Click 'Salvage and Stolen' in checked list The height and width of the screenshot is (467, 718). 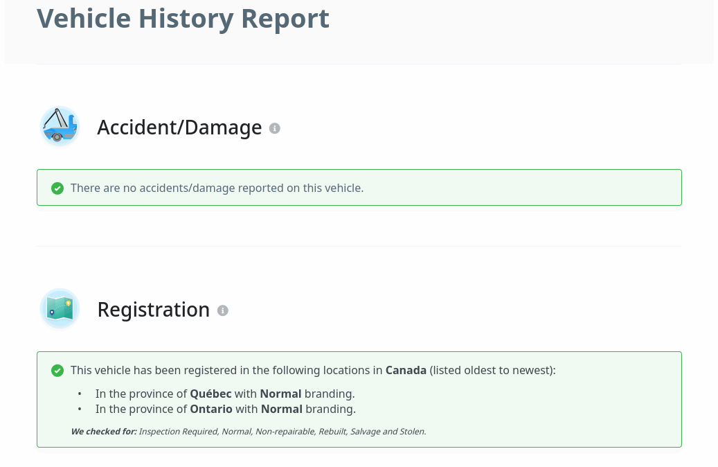point(388,431)
